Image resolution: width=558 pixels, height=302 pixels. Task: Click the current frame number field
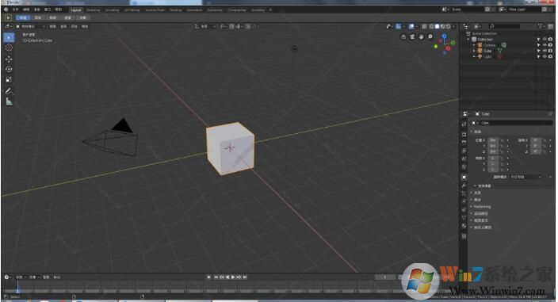[x=384, y=277]
